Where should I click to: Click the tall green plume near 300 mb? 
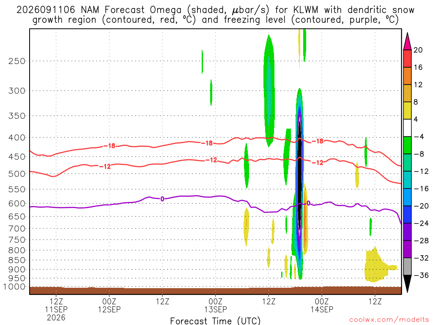(x=269, y=91)
